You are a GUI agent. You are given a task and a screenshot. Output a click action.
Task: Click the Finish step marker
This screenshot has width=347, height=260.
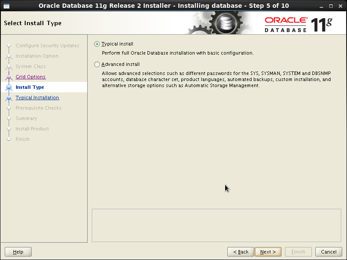click(9, 139)
